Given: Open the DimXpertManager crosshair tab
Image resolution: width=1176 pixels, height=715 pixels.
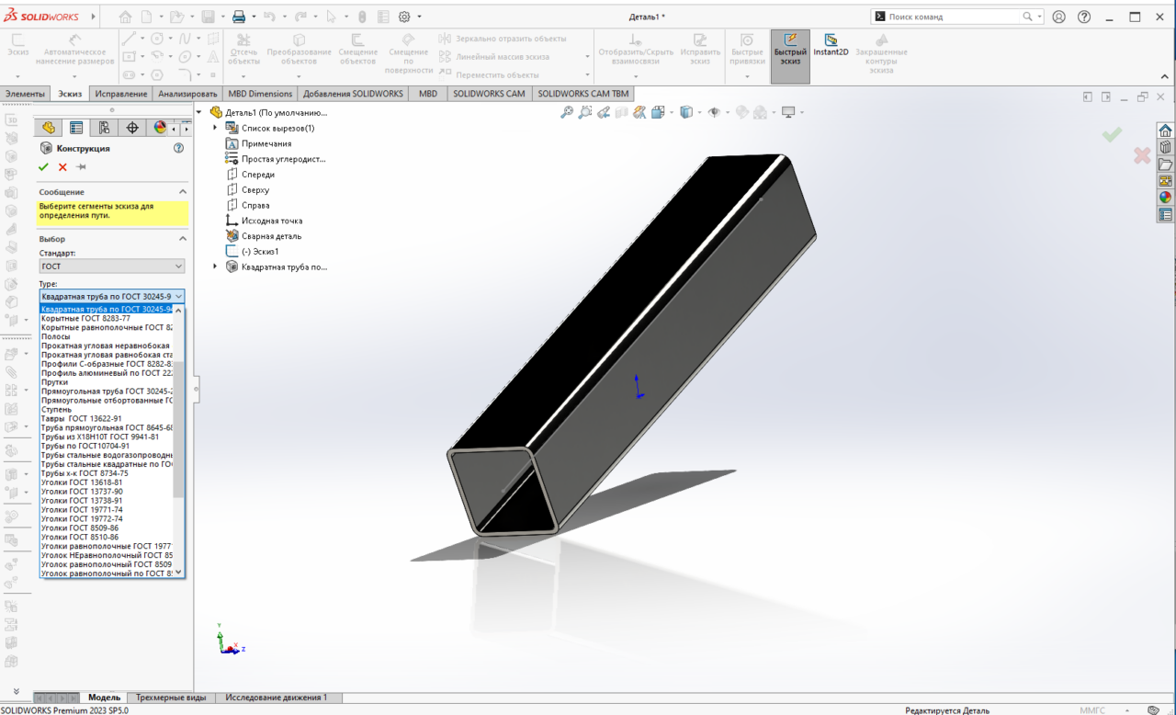Looking at the screenshot, I should tap(131, 128).
